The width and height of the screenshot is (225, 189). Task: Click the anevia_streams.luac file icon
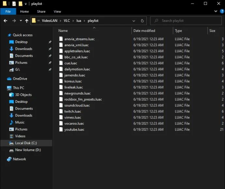[61, 39]
